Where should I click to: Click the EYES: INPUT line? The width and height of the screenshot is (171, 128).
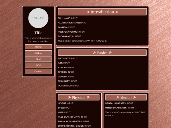pos(64,108)
